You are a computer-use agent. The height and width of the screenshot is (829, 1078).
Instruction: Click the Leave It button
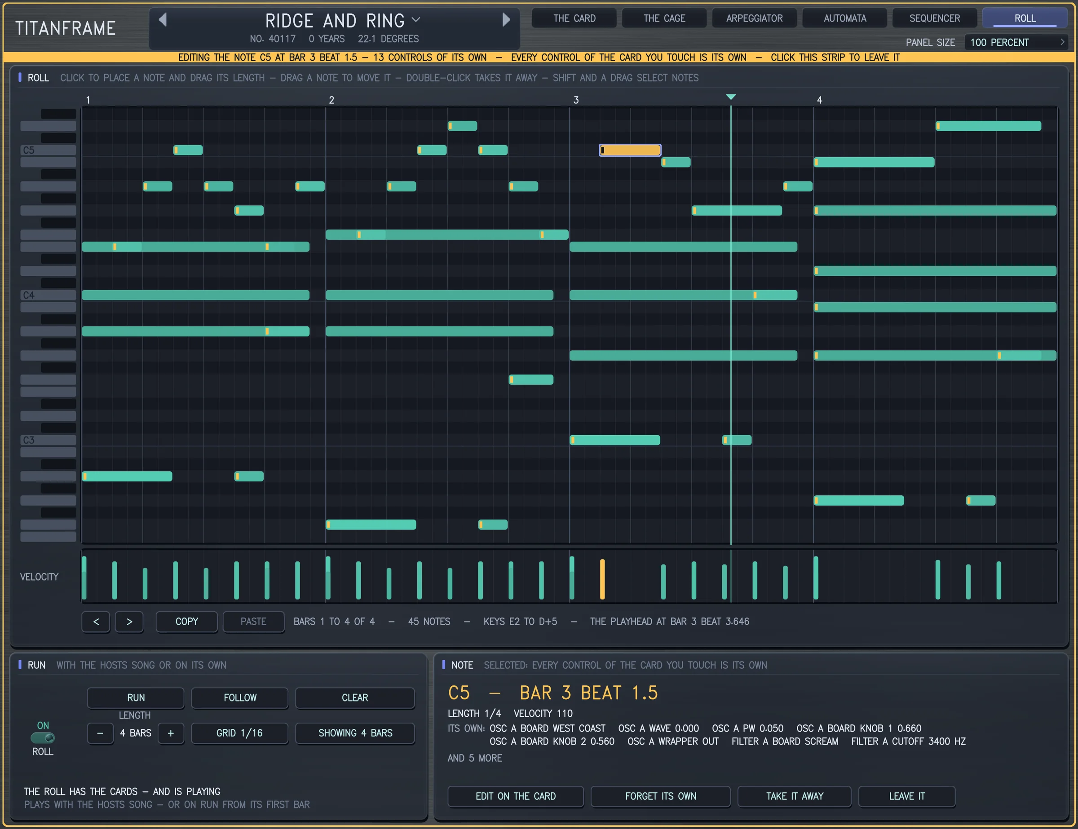[x=907, y=796]
